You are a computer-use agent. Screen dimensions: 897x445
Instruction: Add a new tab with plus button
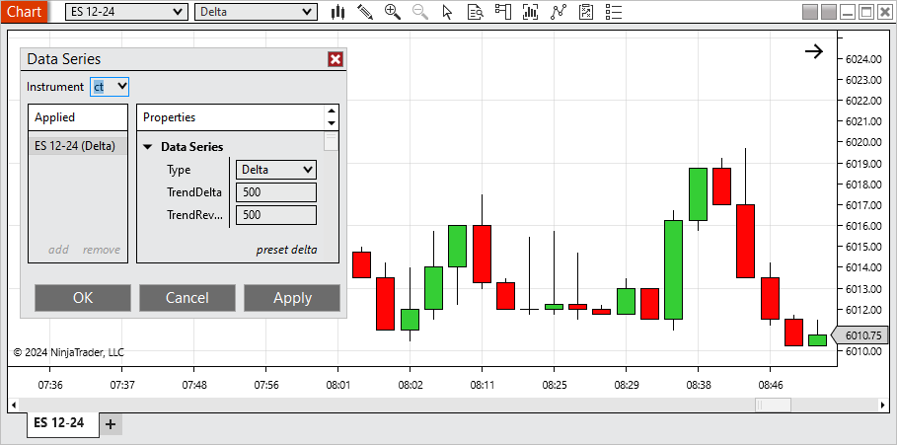pos(111,424)
